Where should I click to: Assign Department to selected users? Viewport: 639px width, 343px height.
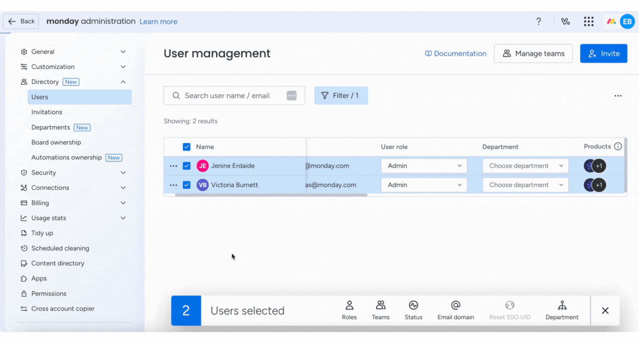click(562, 310)
